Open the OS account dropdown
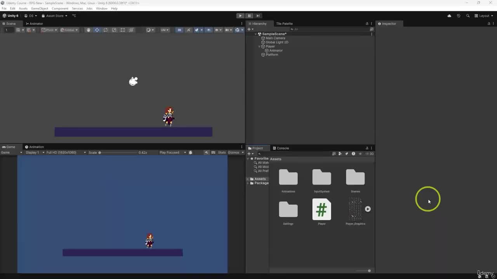 31,16
